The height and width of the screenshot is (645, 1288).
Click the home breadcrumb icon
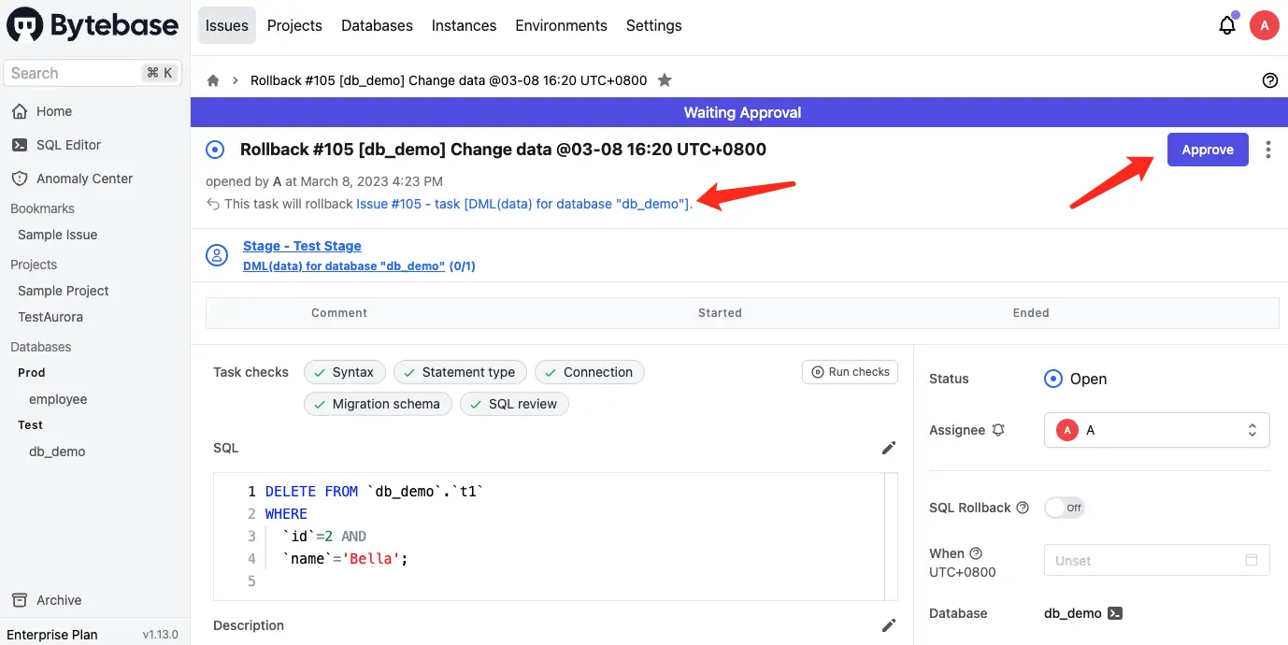[213, 80]
